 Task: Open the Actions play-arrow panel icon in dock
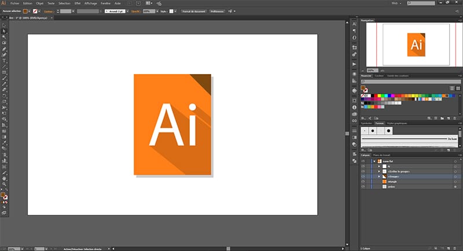(x=354, y=64)
